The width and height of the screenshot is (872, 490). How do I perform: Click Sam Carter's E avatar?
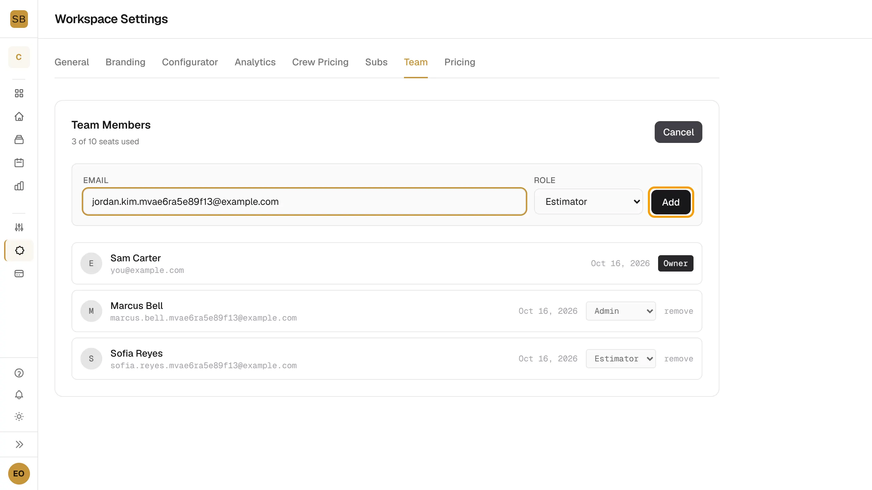(91, 263)
